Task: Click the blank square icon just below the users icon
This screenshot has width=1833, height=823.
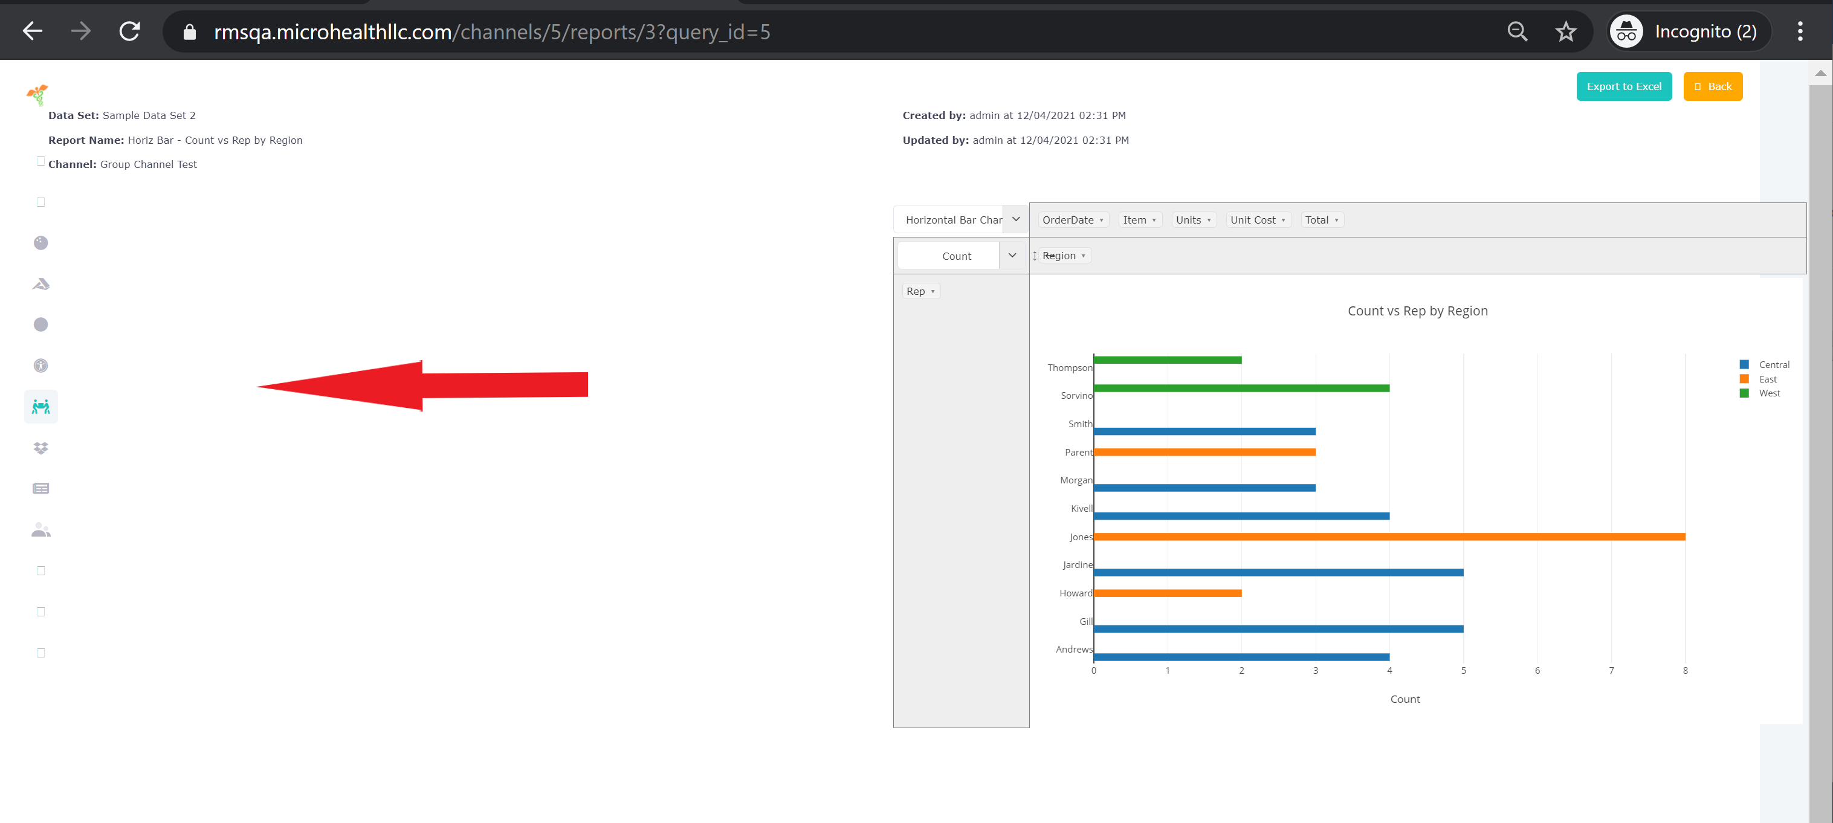Action: point(40,570)
